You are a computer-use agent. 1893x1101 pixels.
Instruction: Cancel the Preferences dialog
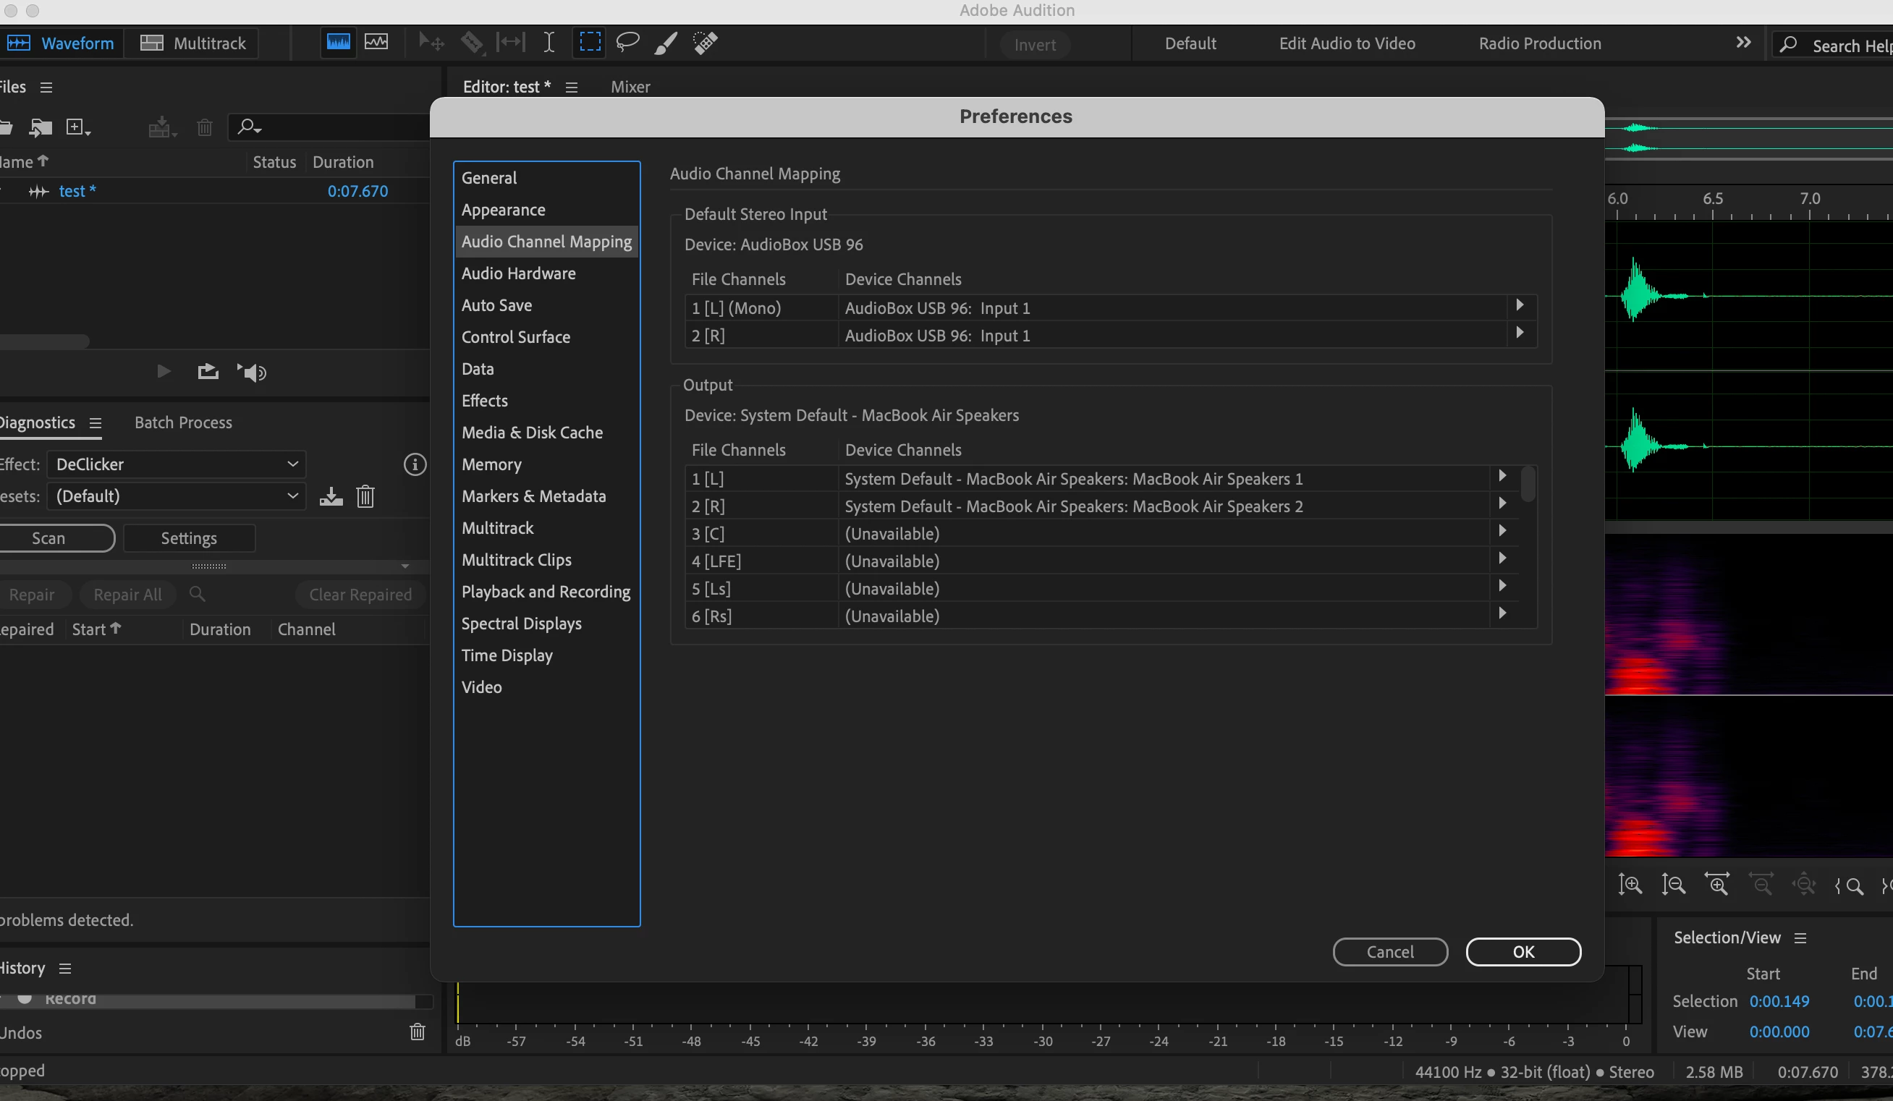click(x=1389, y=951)
